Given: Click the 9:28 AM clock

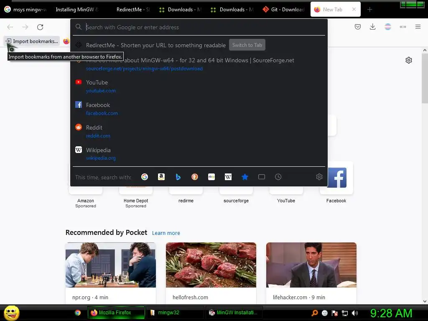Looking at the screenshot, I should coord(391,313).
